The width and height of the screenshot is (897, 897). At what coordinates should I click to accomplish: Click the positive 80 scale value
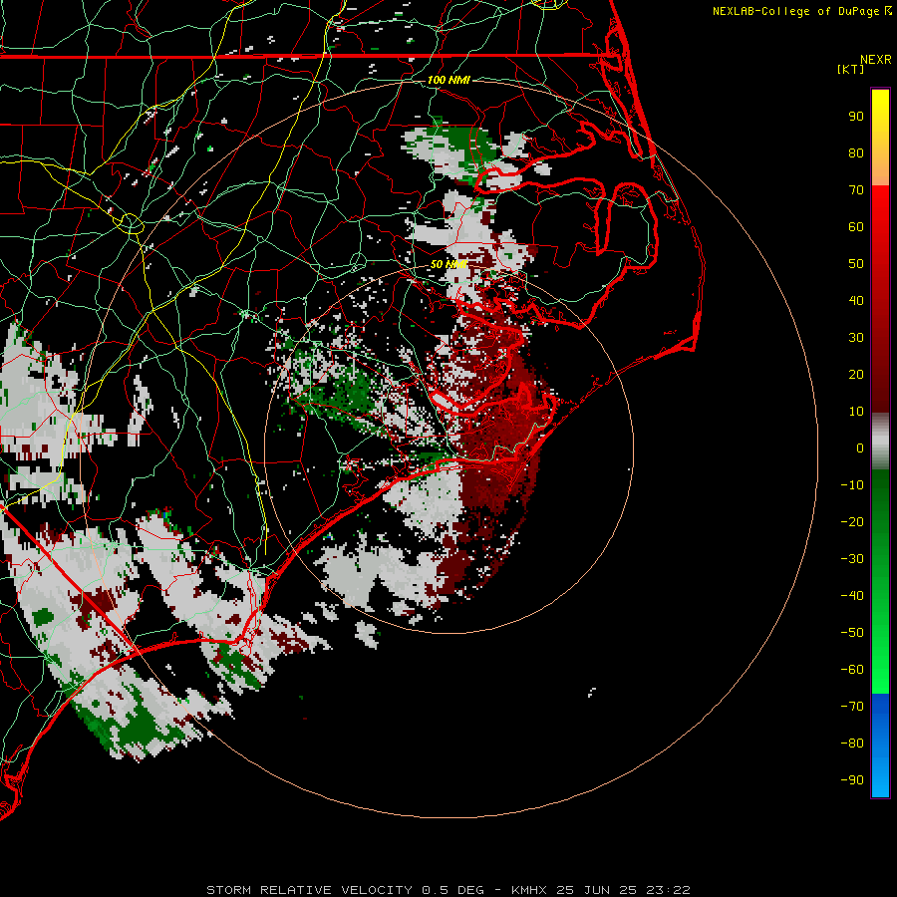coord(856,152)
